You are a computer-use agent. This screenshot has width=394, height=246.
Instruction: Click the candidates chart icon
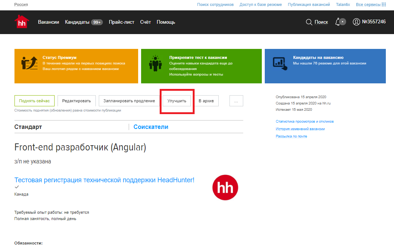(280, 64)
